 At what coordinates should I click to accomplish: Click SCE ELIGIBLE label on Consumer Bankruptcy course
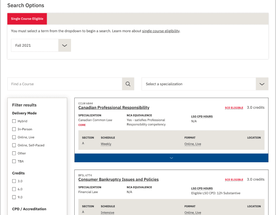coord(234,180)
